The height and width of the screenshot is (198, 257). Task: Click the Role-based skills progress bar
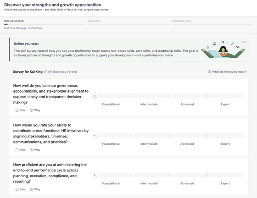pos(45,24)
